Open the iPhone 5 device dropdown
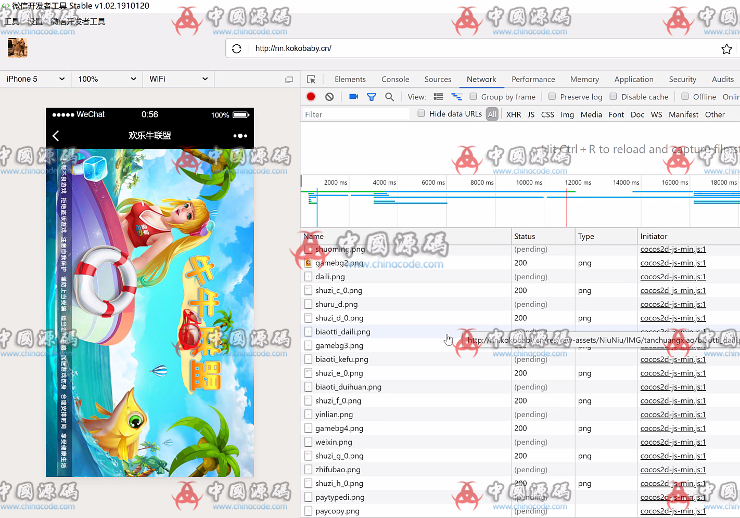 (x=35, y=79)
